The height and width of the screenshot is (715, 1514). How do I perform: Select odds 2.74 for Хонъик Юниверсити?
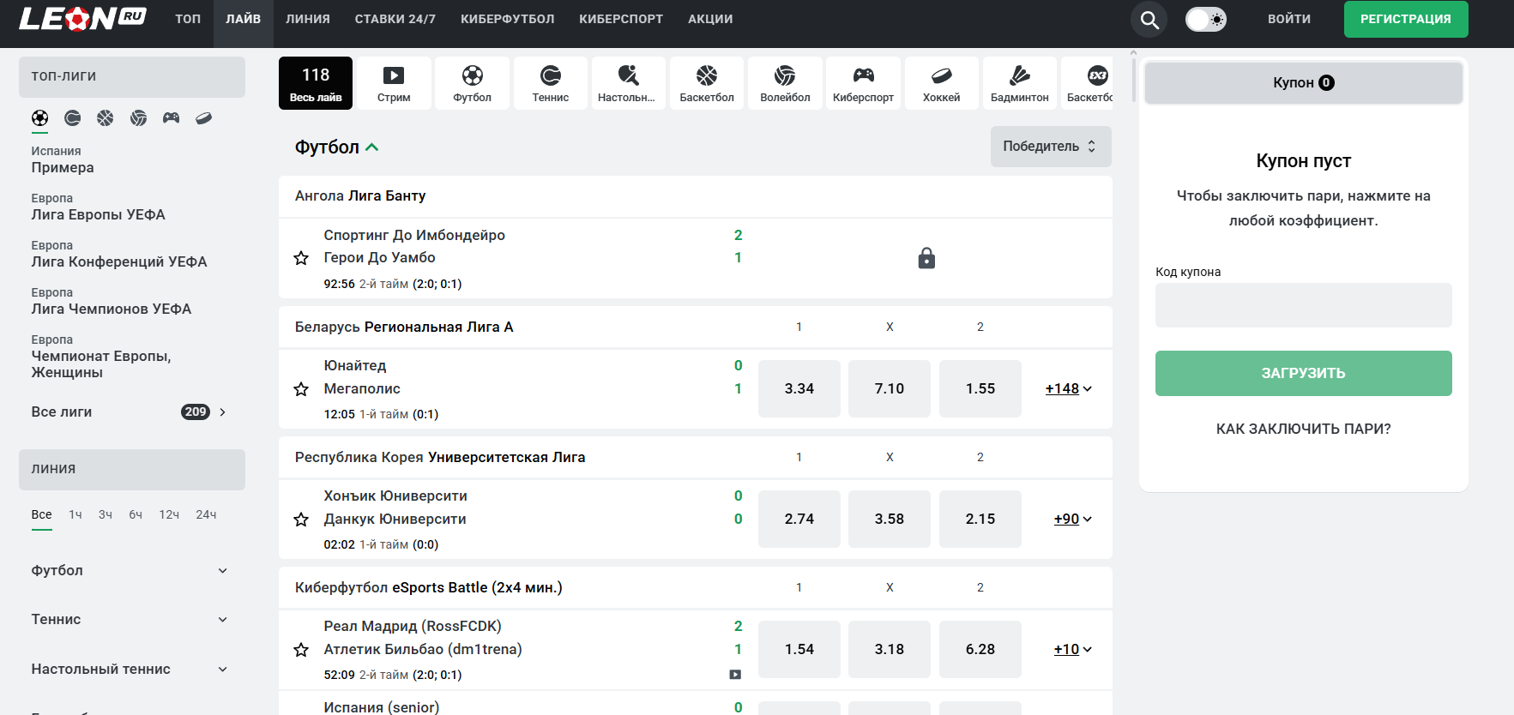(799, 520)
